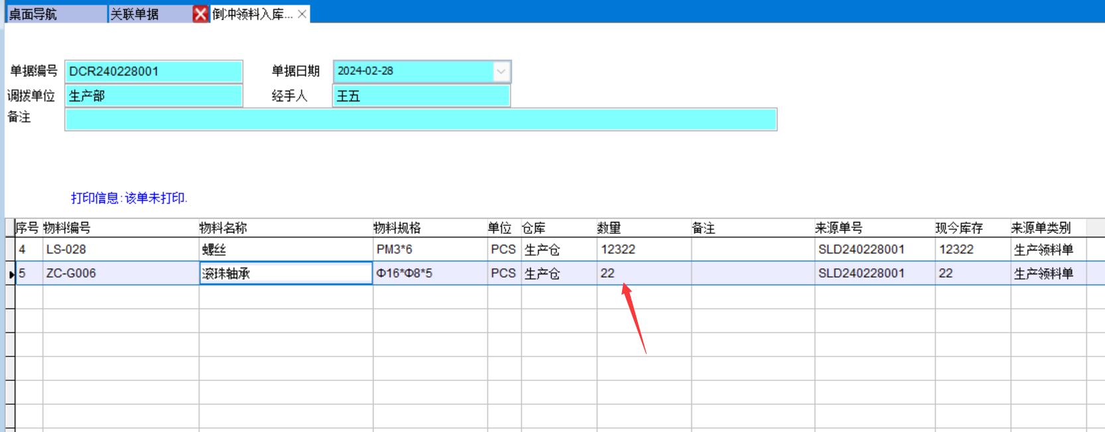Select the PM3*6 specification cell
Image resolution: width=1105 pixels, height=432 pixels.
click(429, 250)
